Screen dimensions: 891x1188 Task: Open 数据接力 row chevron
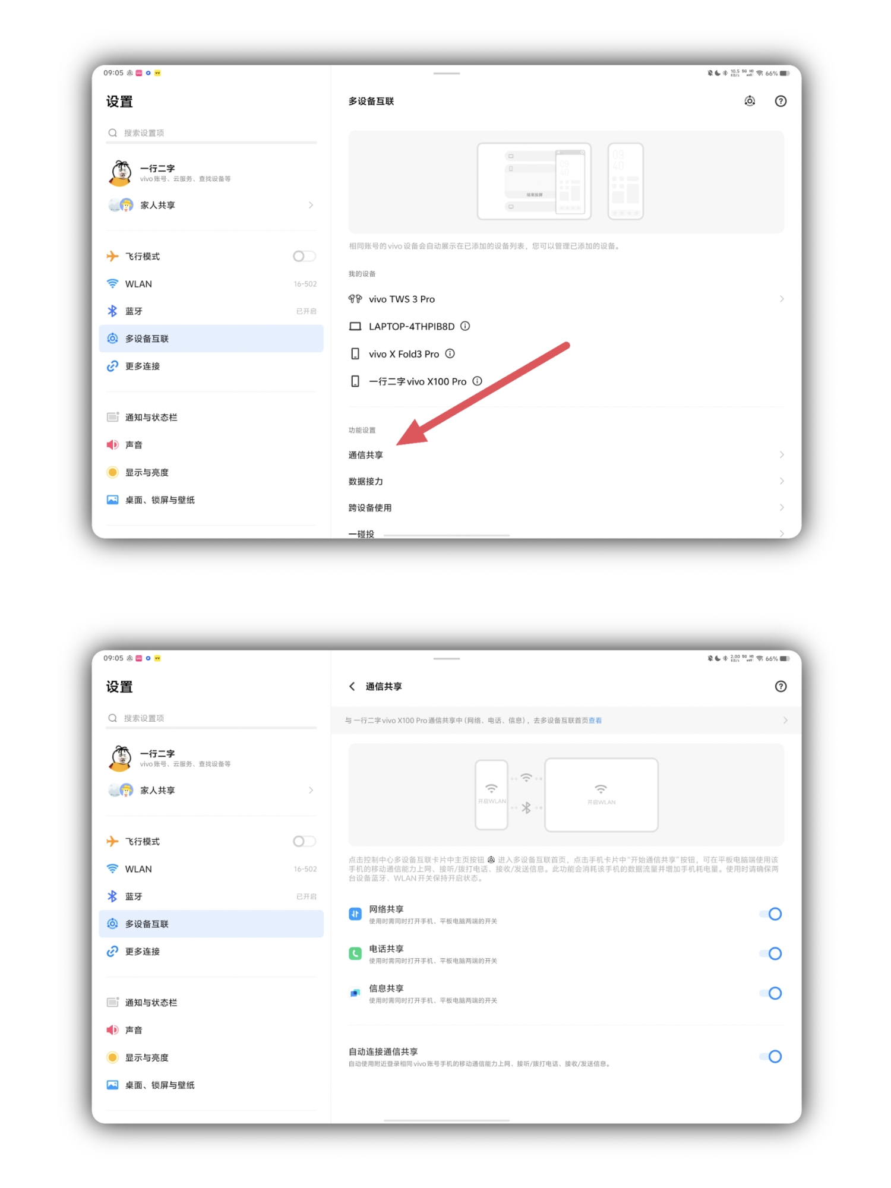[782, 481]
